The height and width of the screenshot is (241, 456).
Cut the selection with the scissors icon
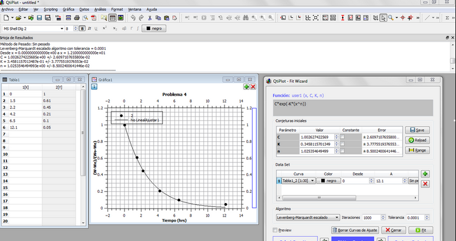coord(150,18)
